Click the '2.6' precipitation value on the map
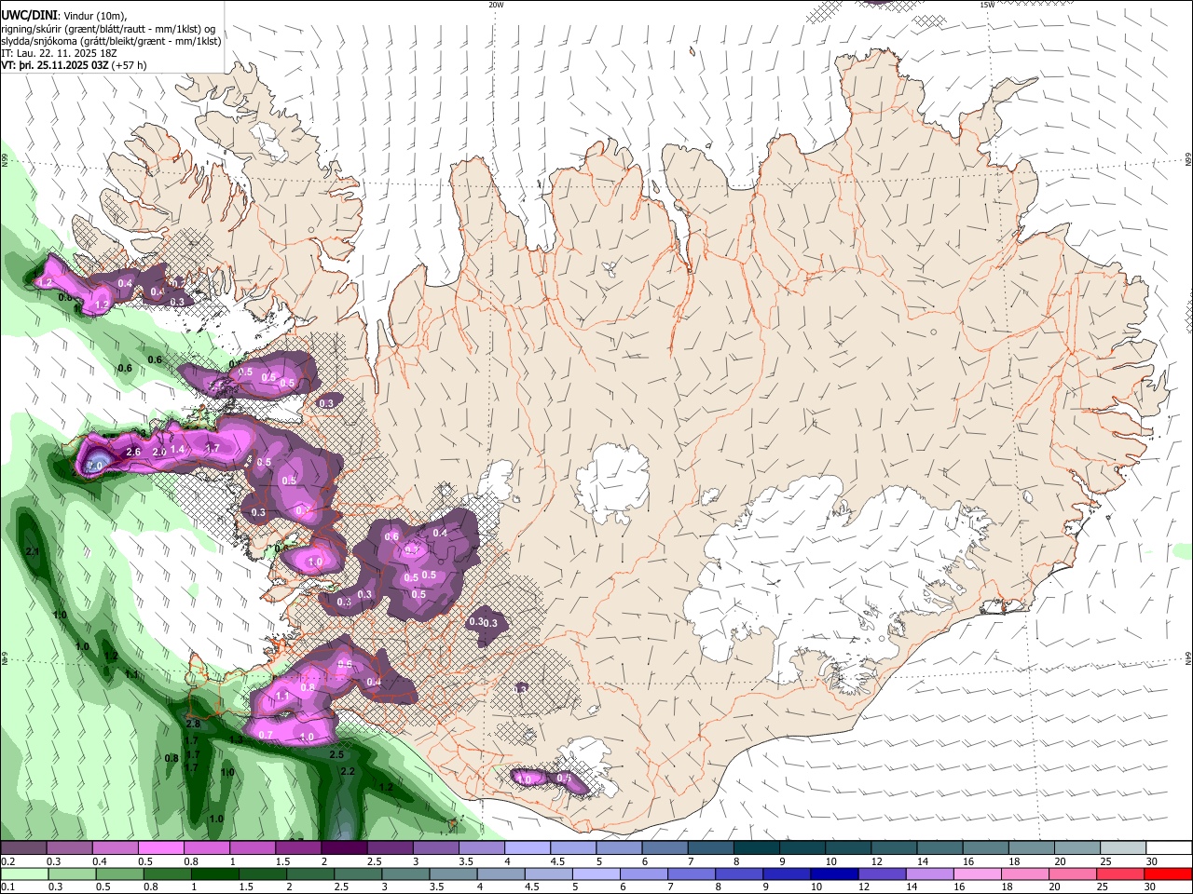The image size is (1193, 894). pyautogui.click(x=132, y=453)
